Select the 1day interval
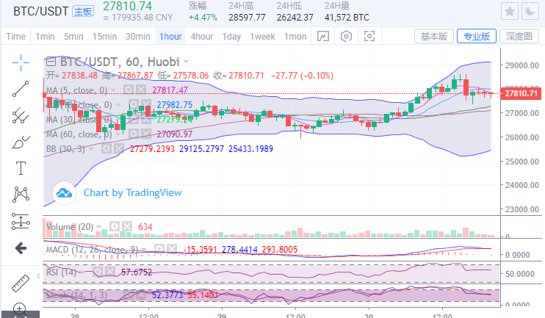545x318 pixels. tap(232, 37)
